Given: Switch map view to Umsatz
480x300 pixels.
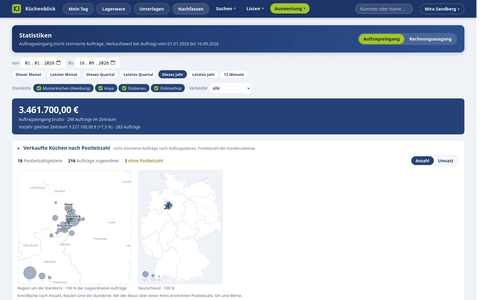Looking at the screenshot, I should (x=445, y=161).
